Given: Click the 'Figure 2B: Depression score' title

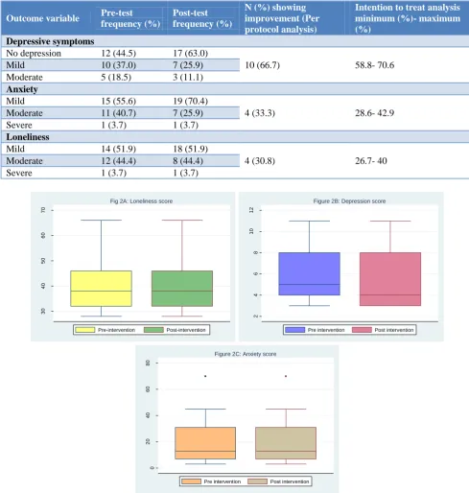Looking at the screenshot, I should [349, 201].
